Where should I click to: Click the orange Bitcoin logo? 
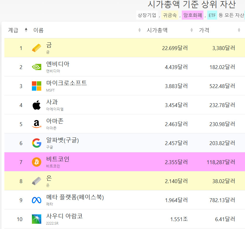click(x=37, y=162)
